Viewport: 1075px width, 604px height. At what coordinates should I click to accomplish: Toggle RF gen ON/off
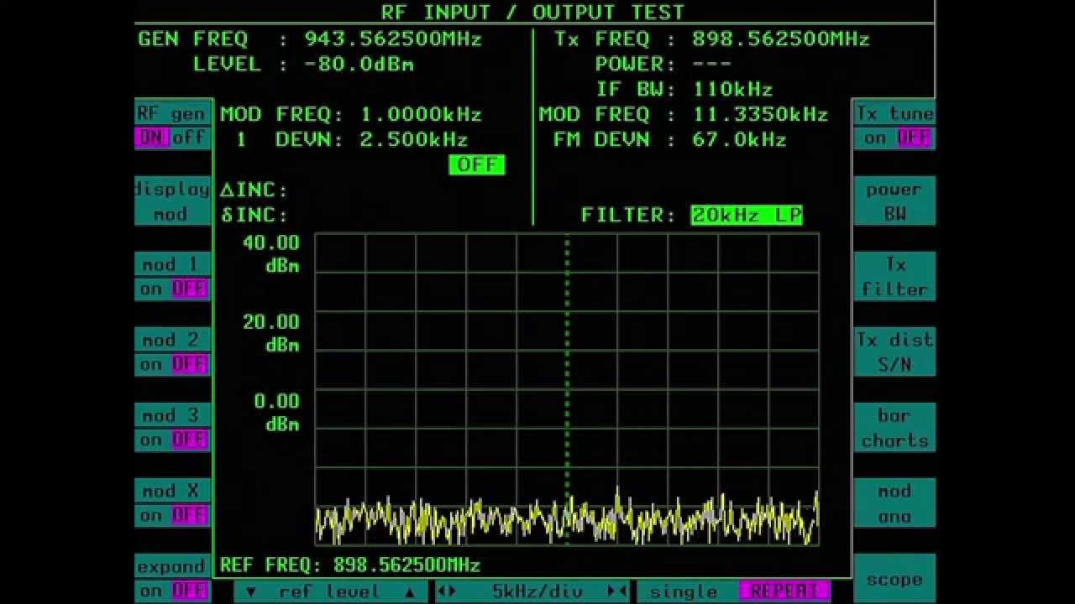(172, 138)
